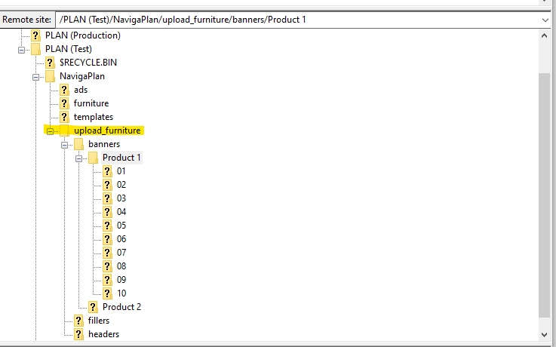This screenshot has height=347, width=556.
Task: Select folder 10 under Product 1
Action: tap(121, 293)
